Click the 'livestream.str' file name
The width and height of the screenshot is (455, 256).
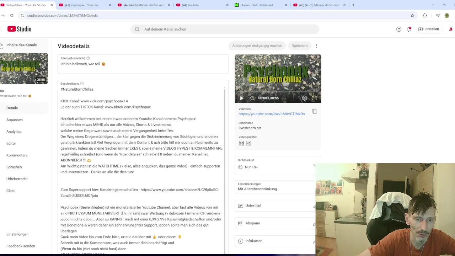coord(250,128)
